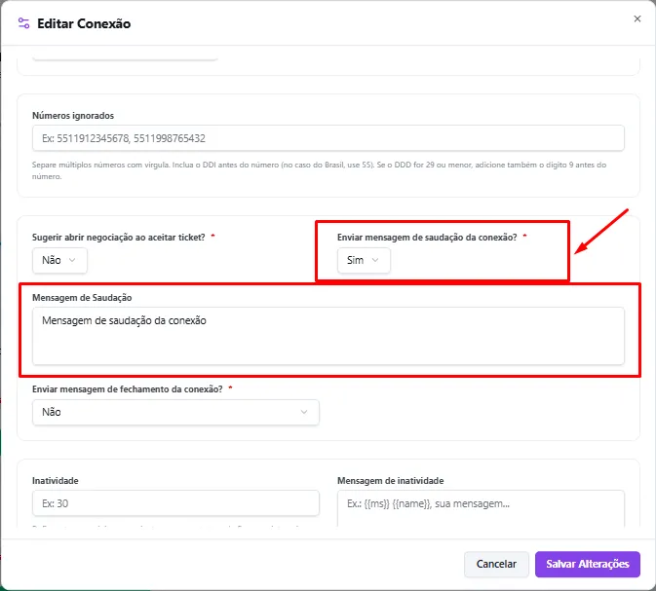This screenshot has width=656, height=591.
Task: Close the Editar Conexão dialog
Action: point(637,18)
